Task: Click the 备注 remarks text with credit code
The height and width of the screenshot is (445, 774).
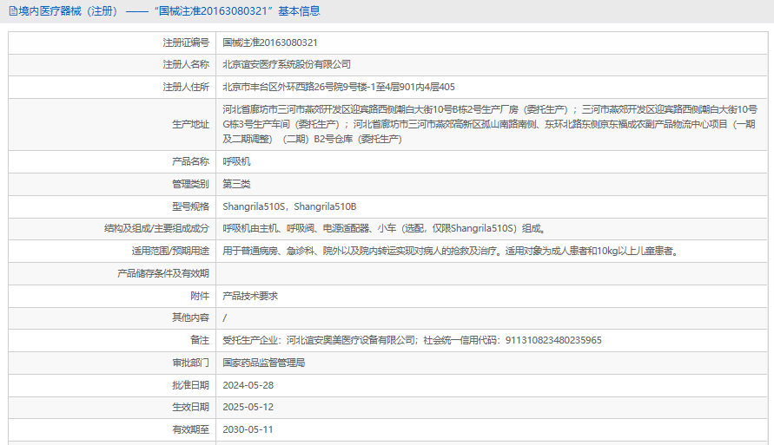Action: point(412,340)
